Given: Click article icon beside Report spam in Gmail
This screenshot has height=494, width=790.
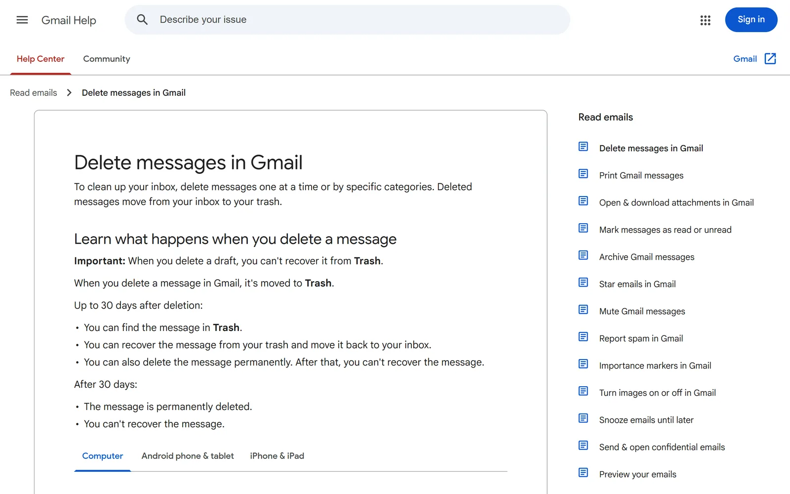Looking at the screenshot, I should coord(583,337).
